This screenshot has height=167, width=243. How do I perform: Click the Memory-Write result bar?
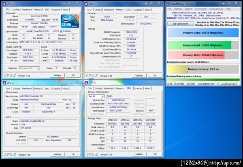click(x=203, y=55)
